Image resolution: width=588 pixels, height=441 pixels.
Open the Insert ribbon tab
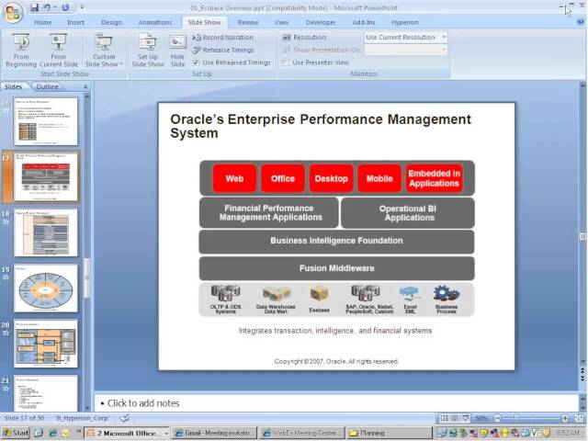click(75, 22)
